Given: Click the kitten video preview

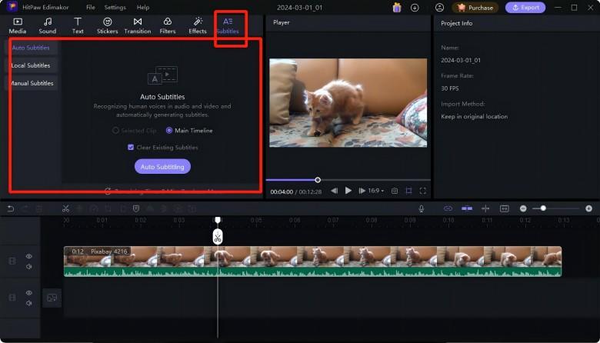Looking at the screenshot, I should 348,102.
